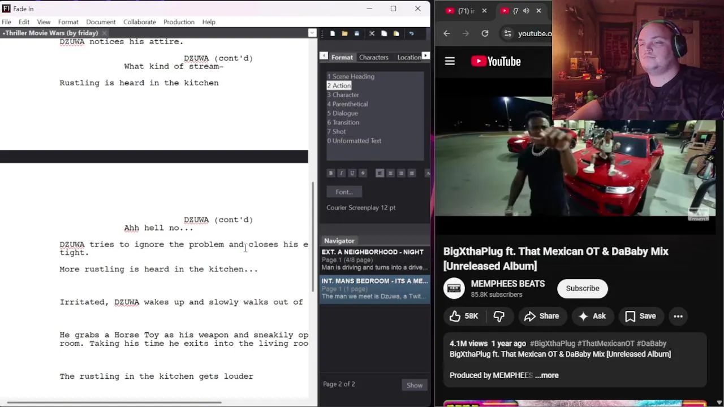Select left text alignment
The width and height of the screenshot is (724, 407).
coord(380,173)
